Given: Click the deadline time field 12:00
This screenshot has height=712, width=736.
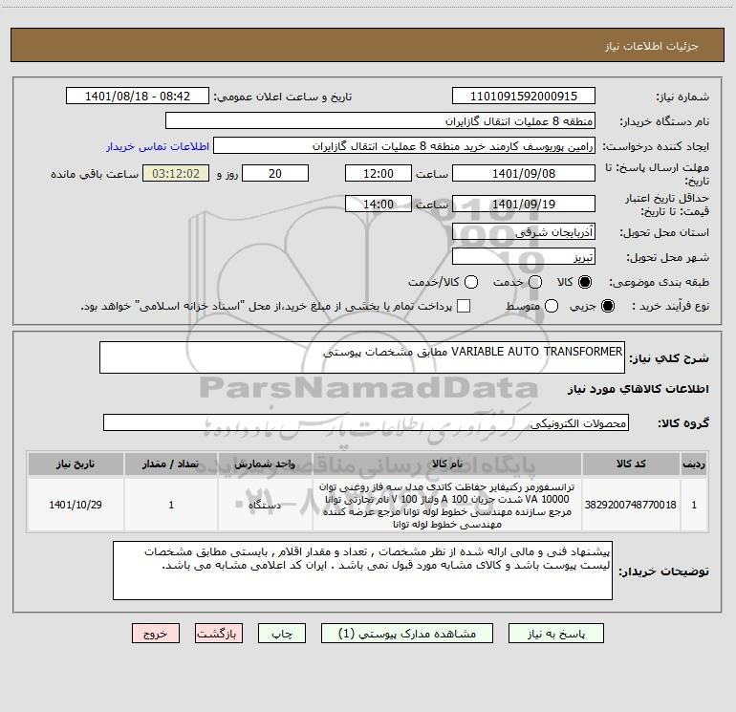Looking at the screenshot, I should click(379, 173).
